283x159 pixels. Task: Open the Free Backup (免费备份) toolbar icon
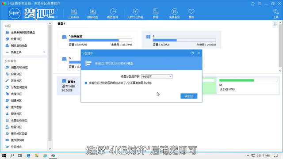pos(174,14)
